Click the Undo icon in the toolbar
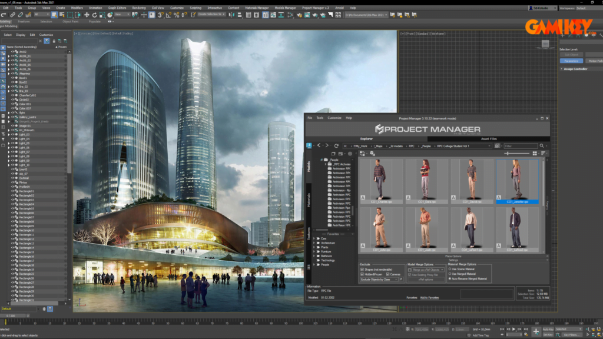Image resolution: width=603 pixels, height=339 pixels. (4, 15)
